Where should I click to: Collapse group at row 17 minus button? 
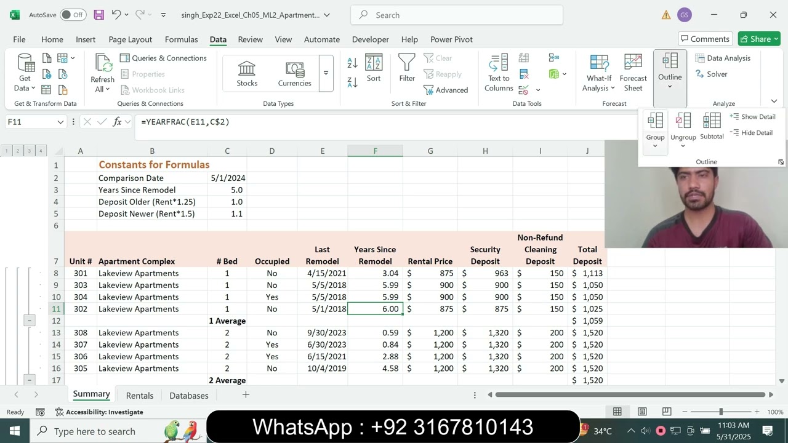point(29,380)
